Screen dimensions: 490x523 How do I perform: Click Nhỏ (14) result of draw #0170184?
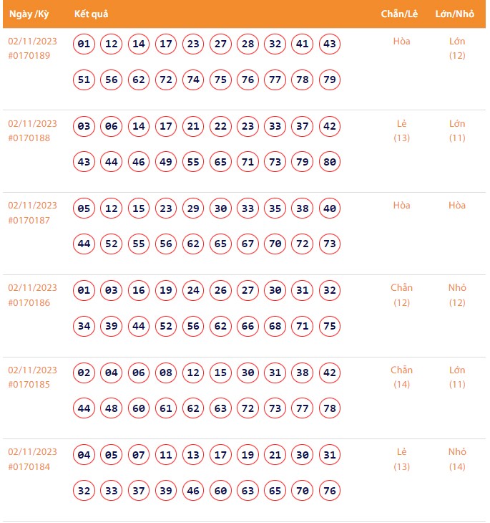[457, 459]
